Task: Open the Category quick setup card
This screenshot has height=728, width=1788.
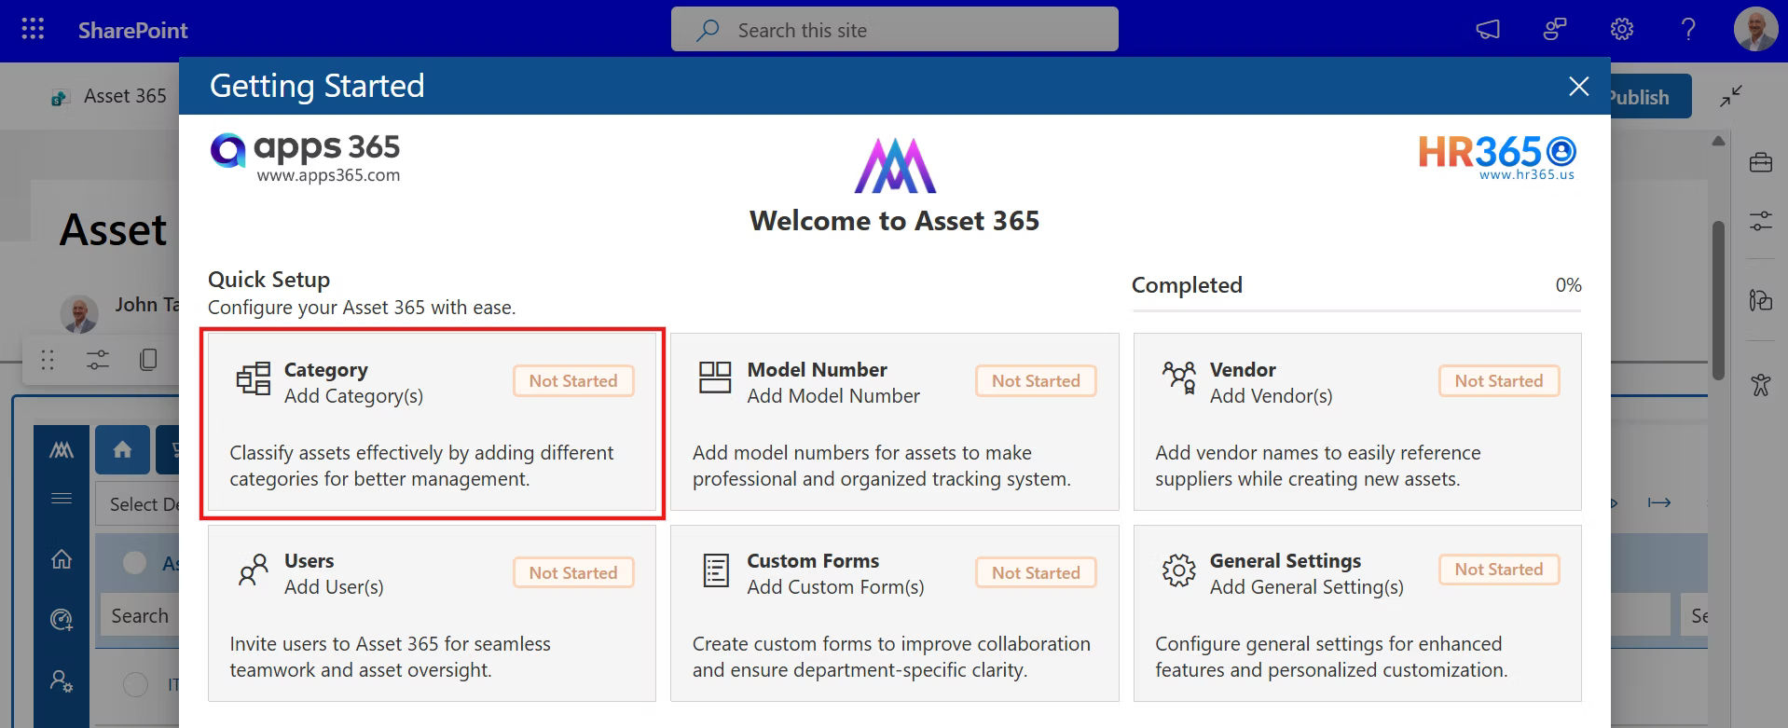Action: coord(432,422)
